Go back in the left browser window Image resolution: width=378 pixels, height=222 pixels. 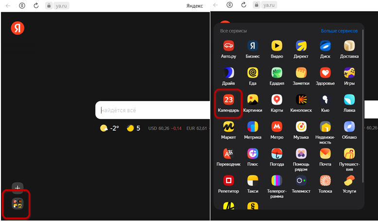(8, 5)
